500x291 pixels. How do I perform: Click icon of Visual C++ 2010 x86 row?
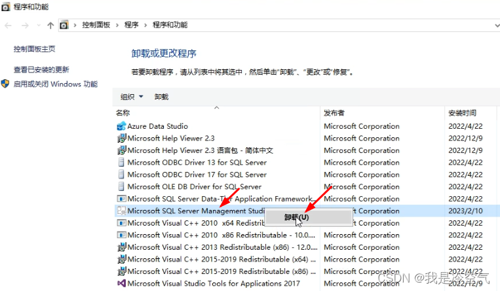click(121, 235)
